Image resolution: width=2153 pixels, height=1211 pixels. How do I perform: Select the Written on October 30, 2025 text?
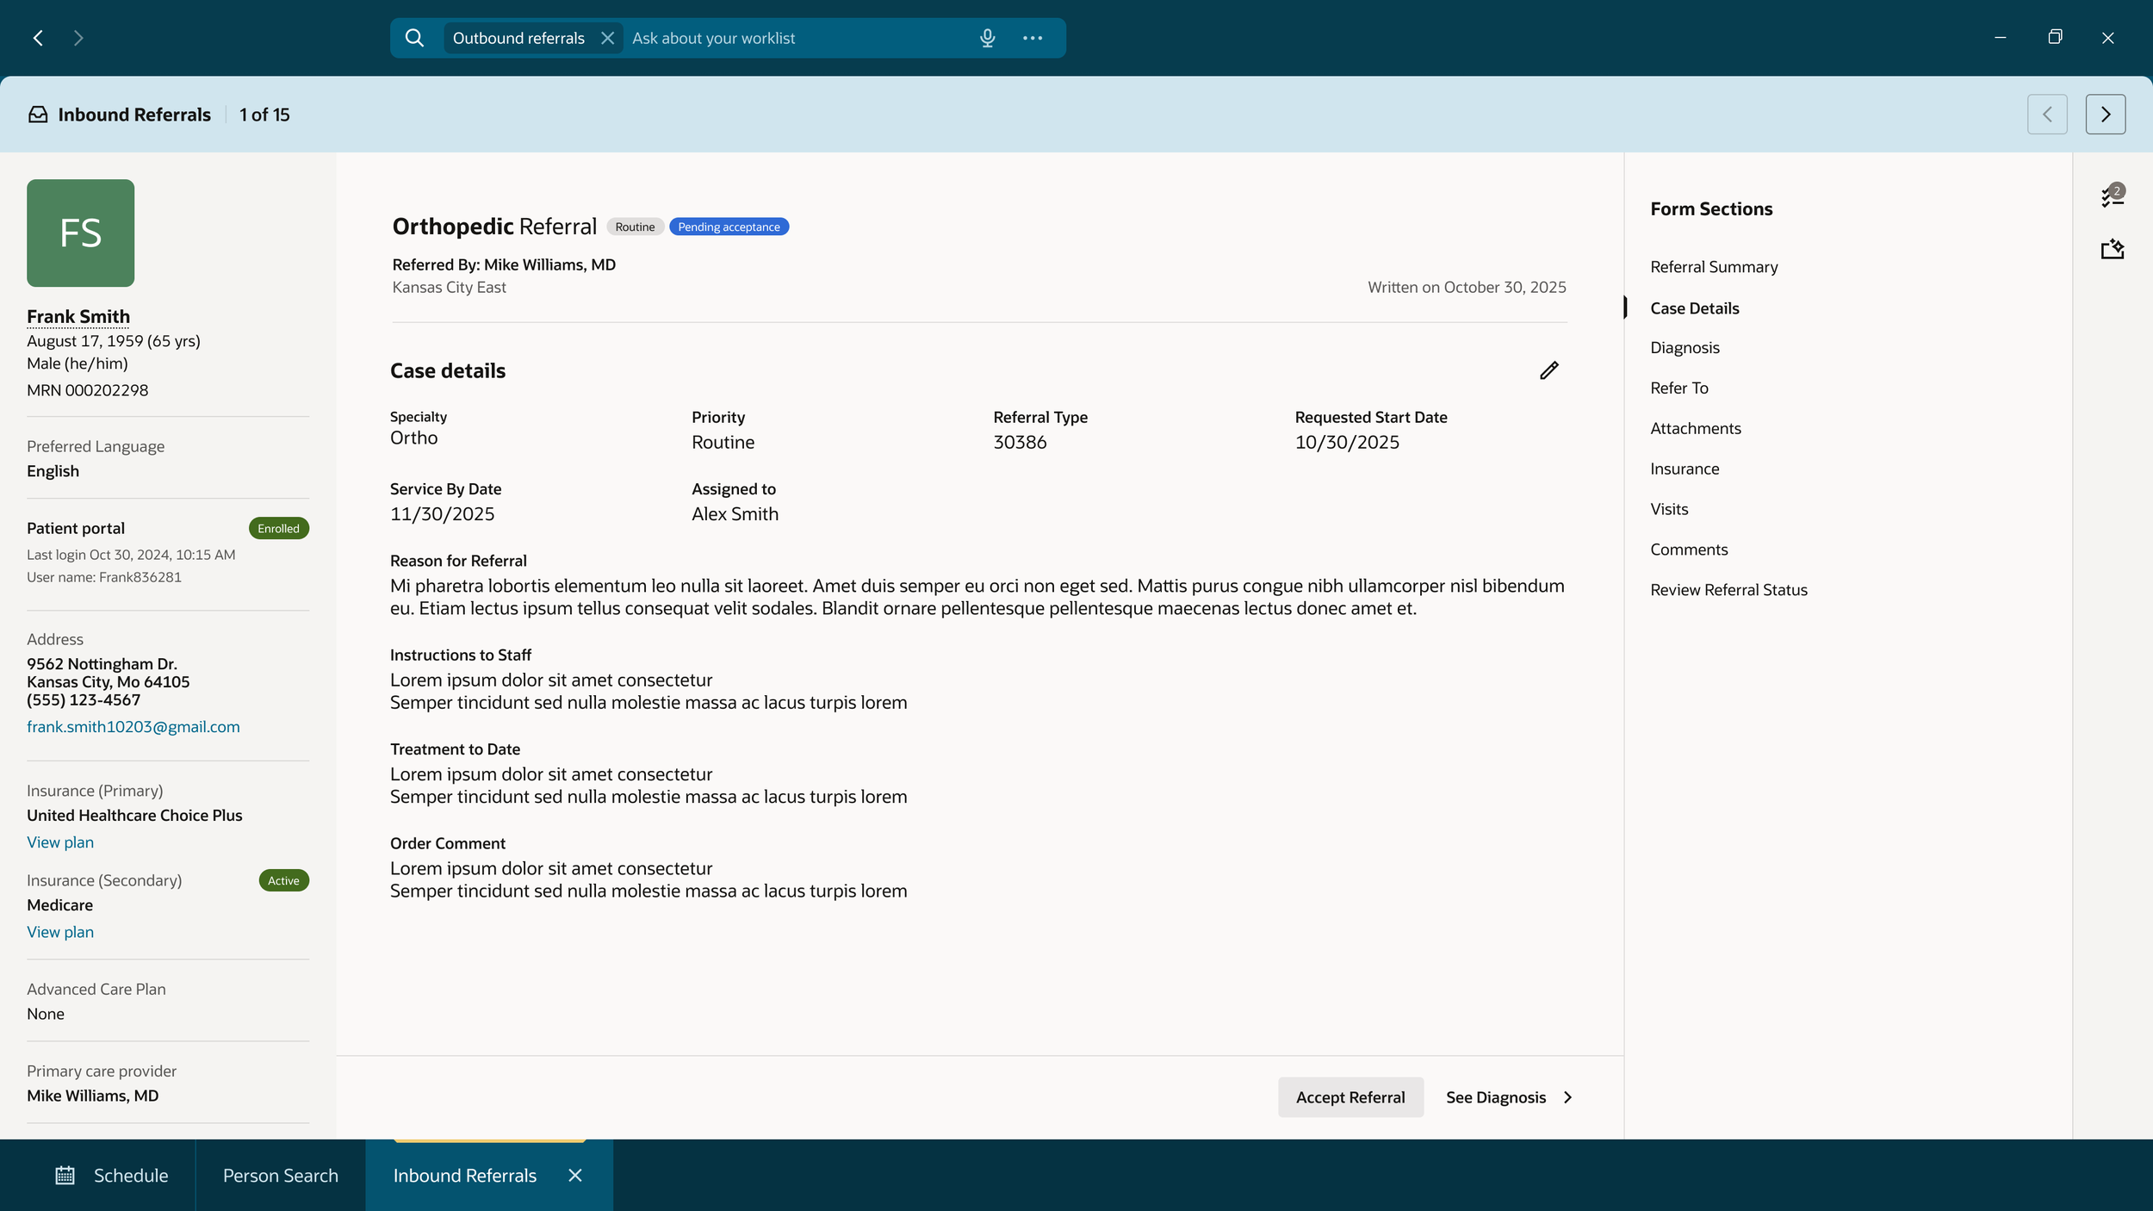click(1467, 288)
